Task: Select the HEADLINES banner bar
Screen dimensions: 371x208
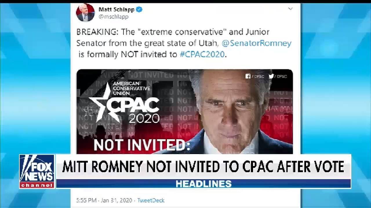Action: pos(203,184)
